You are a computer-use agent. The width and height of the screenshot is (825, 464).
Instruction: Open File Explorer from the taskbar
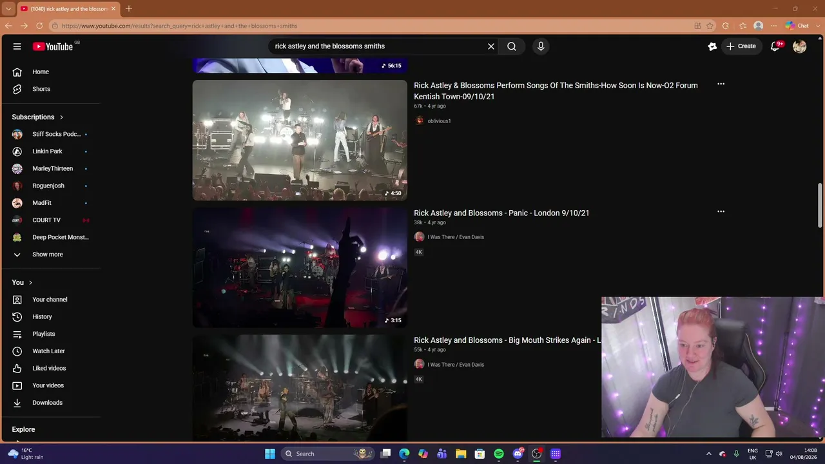(461, 454)
